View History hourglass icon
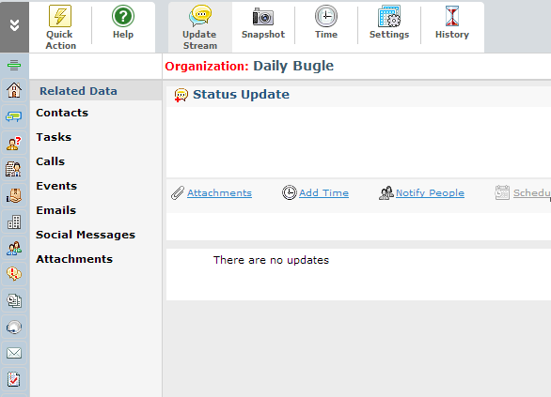 tap(452, 16)
